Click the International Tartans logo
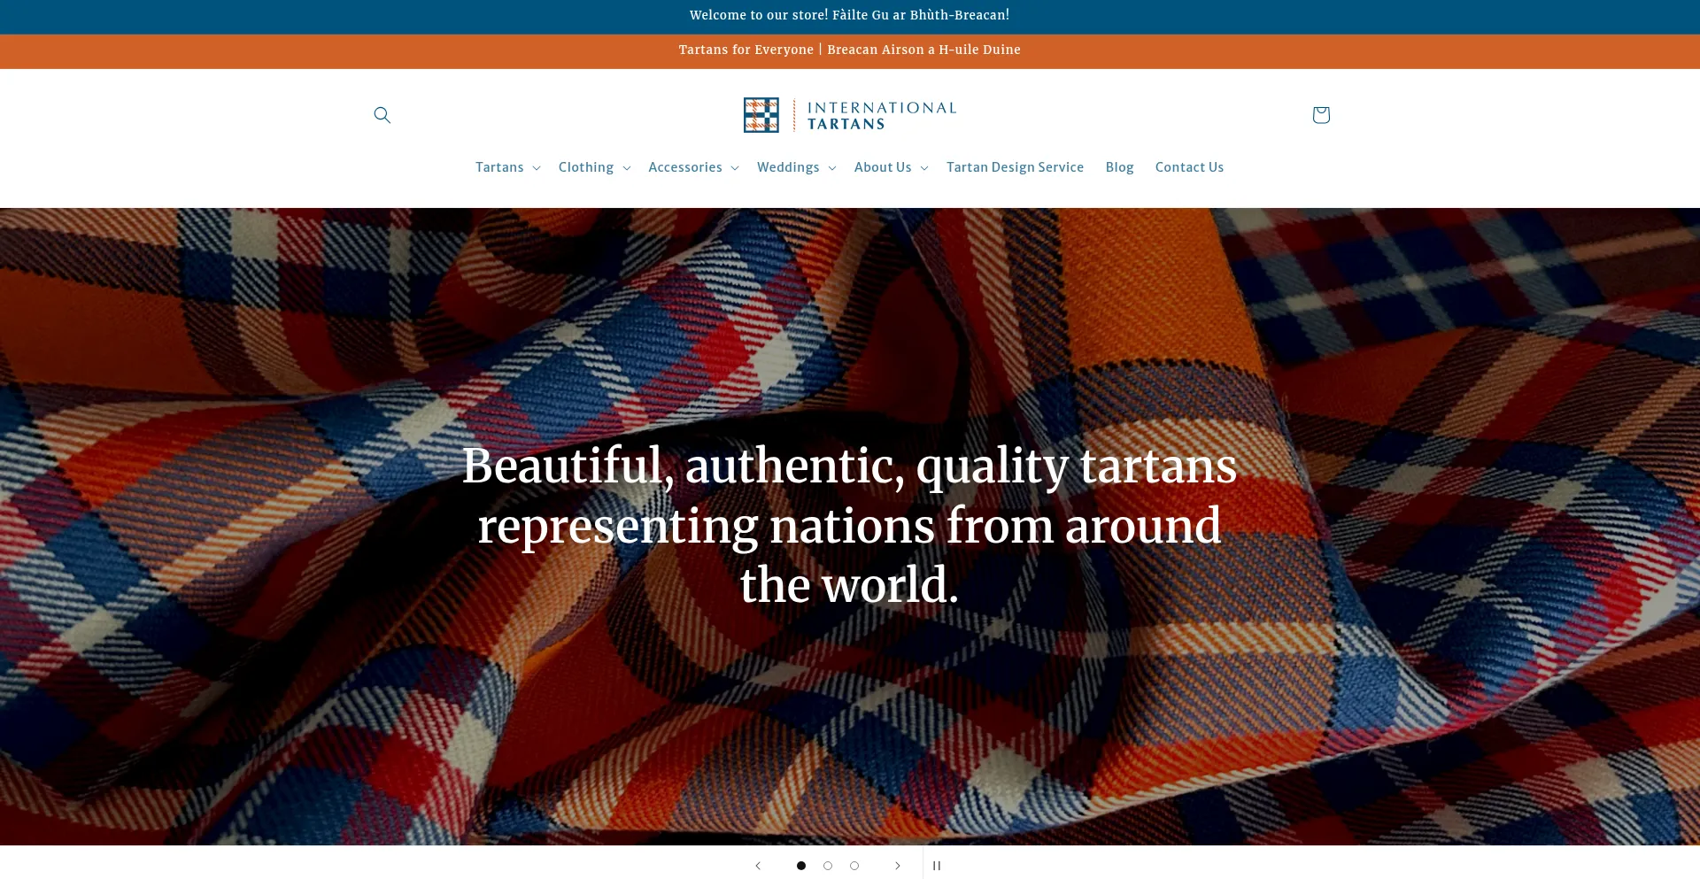 click(x=849, y=115)
